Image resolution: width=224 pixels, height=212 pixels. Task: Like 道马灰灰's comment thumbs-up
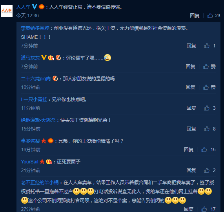point(206,66)
